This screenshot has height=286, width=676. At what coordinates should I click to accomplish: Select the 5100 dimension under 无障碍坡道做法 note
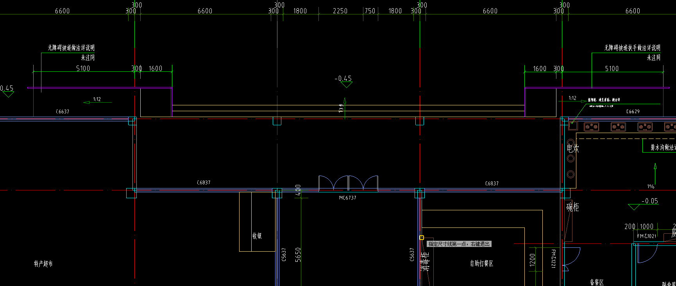(x=83, y=68)
